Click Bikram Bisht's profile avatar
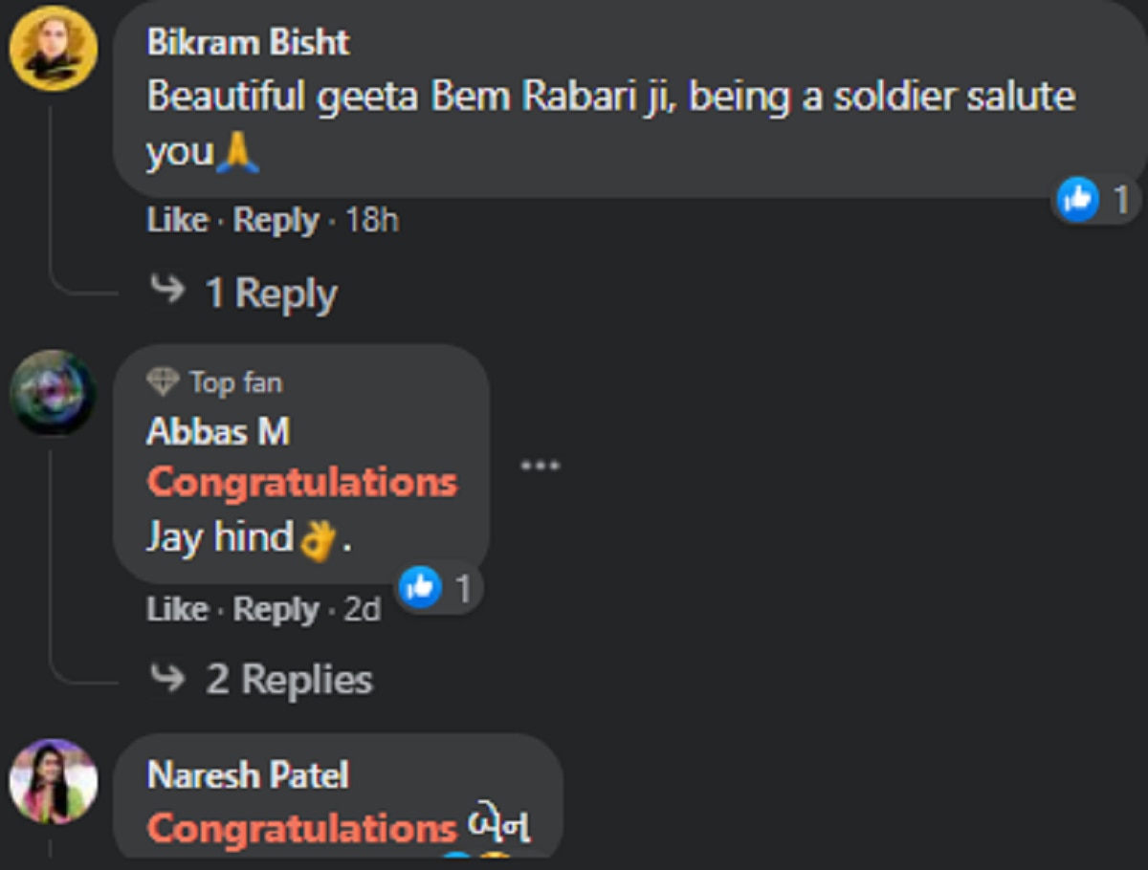 coord(53,48)
